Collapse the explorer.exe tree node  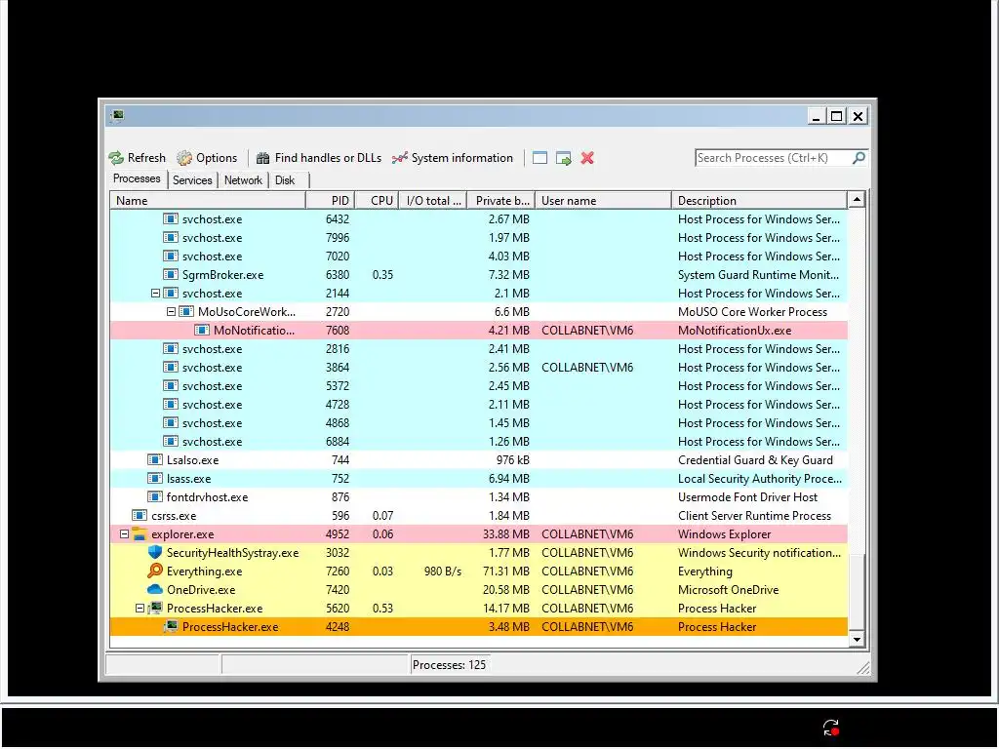click(124, 534)
